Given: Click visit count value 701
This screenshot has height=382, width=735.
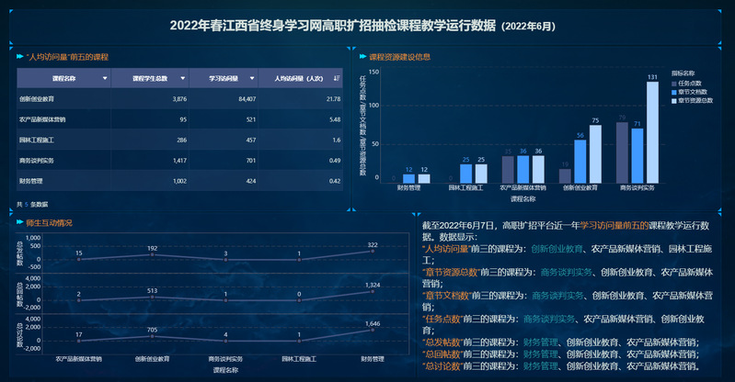Looking at the screenshot, I should (x=251, y=161).
